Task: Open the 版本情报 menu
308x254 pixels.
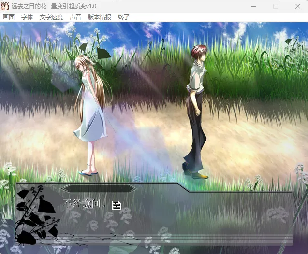Action: [100, 17]
